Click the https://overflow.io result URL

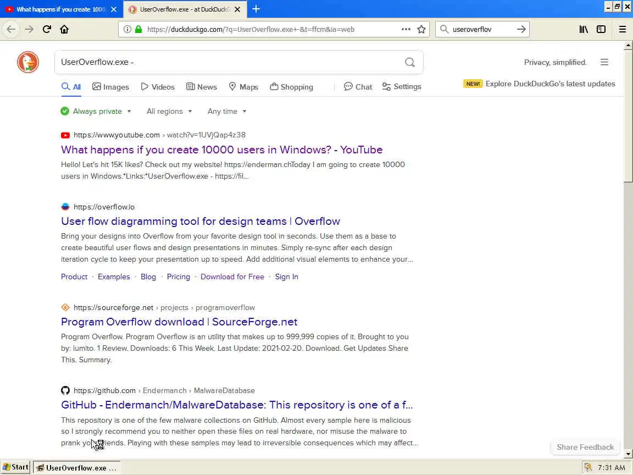pyautogui.click(x=104, y=207)
